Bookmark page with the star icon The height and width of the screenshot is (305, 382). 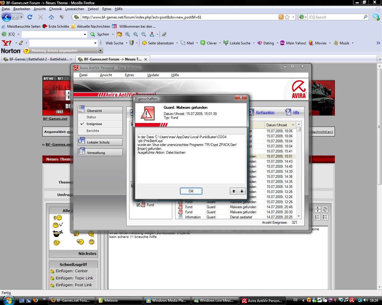click(287, 17)
